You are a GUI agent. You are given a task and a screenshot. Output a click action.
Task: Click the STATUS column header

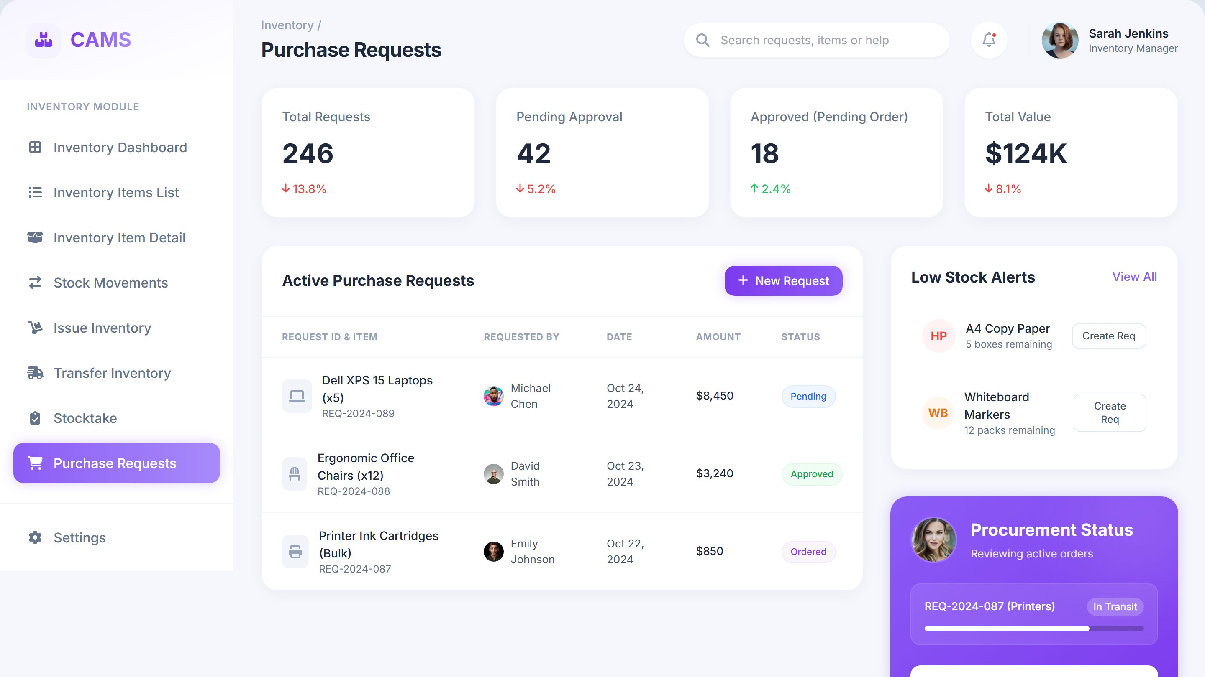(x=800, y=337)
